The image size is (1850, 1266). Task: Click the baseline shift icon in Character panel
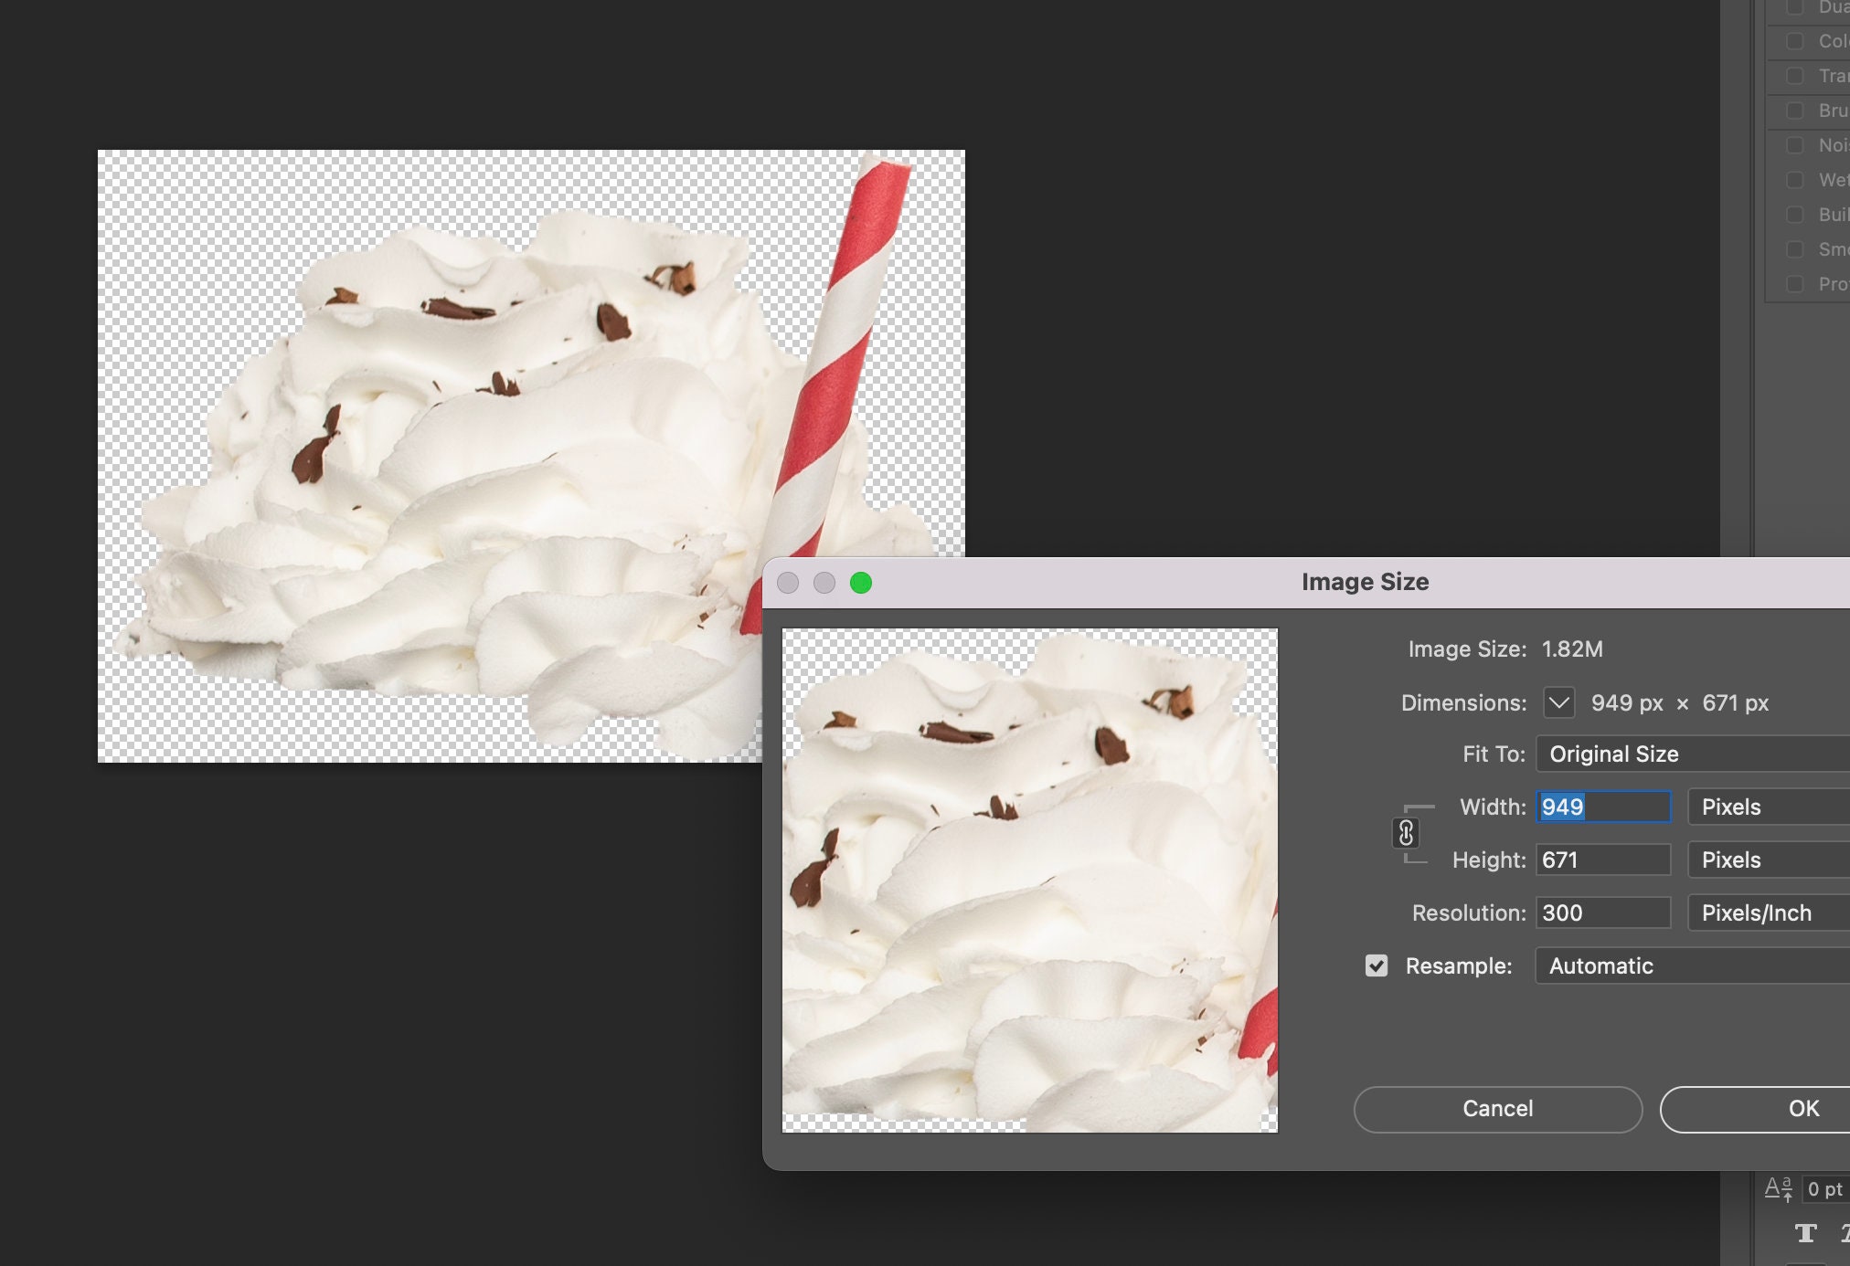point(1778,1188)
